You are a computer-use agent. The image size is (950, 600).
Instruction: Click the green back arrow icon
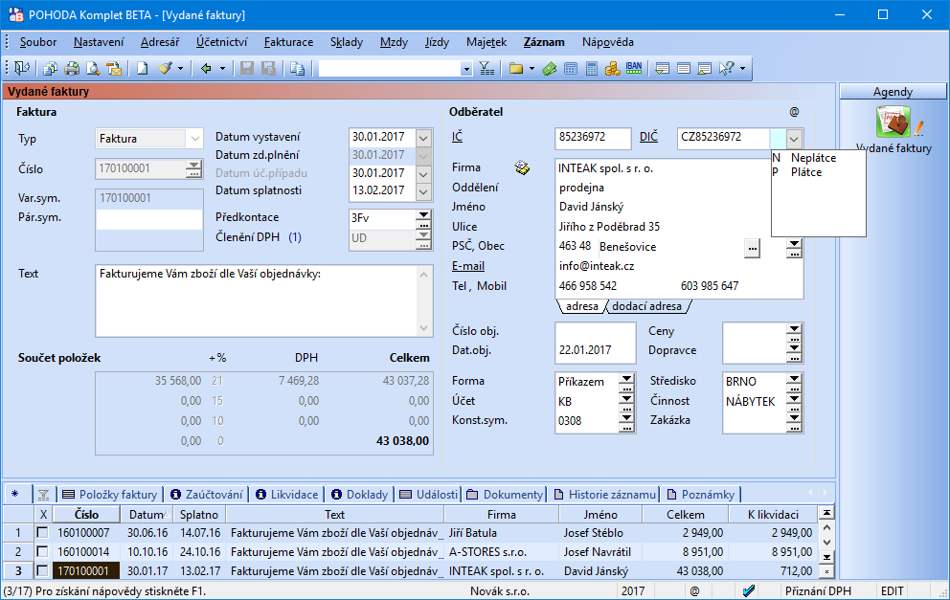tap(206, 68)
